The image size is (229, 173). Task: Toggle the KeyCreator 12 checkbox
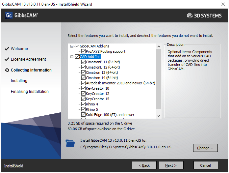(x=83, y=94)
